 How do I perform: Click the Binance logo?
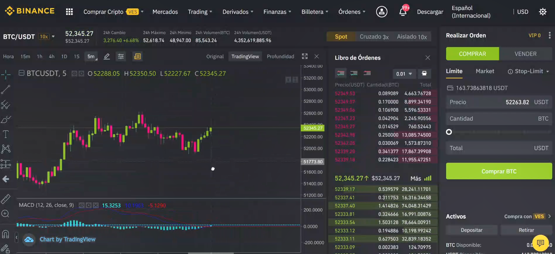click(30, 11)
